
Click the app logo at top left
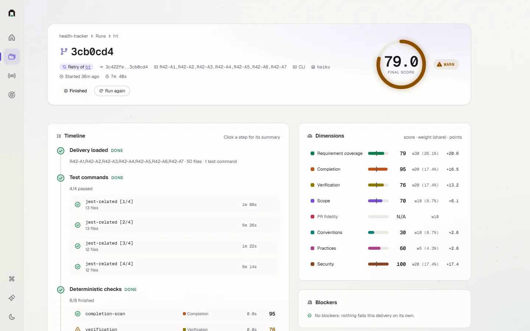(12, 13)
